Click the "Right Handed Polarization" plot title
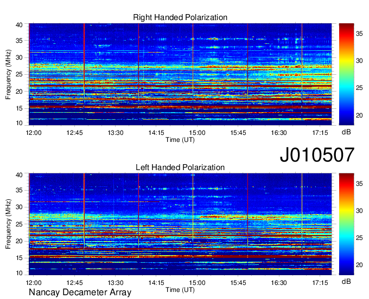The height and width of the screenshot is (299, 369). (x=180, y=17)
